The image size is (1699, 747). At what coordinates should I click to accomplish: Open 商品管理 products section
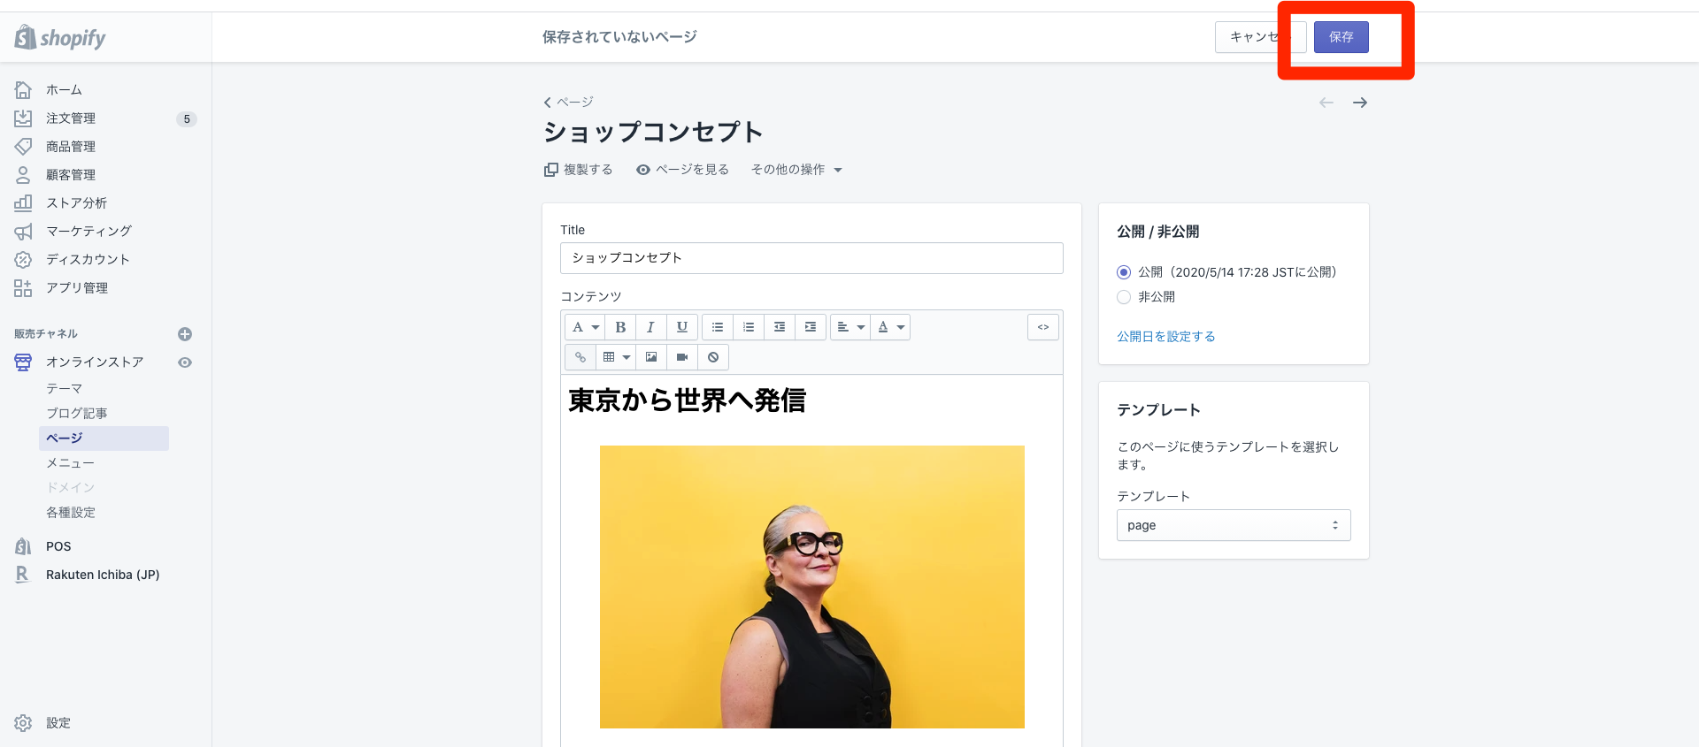pyautogui.click(x=71, y=147)
